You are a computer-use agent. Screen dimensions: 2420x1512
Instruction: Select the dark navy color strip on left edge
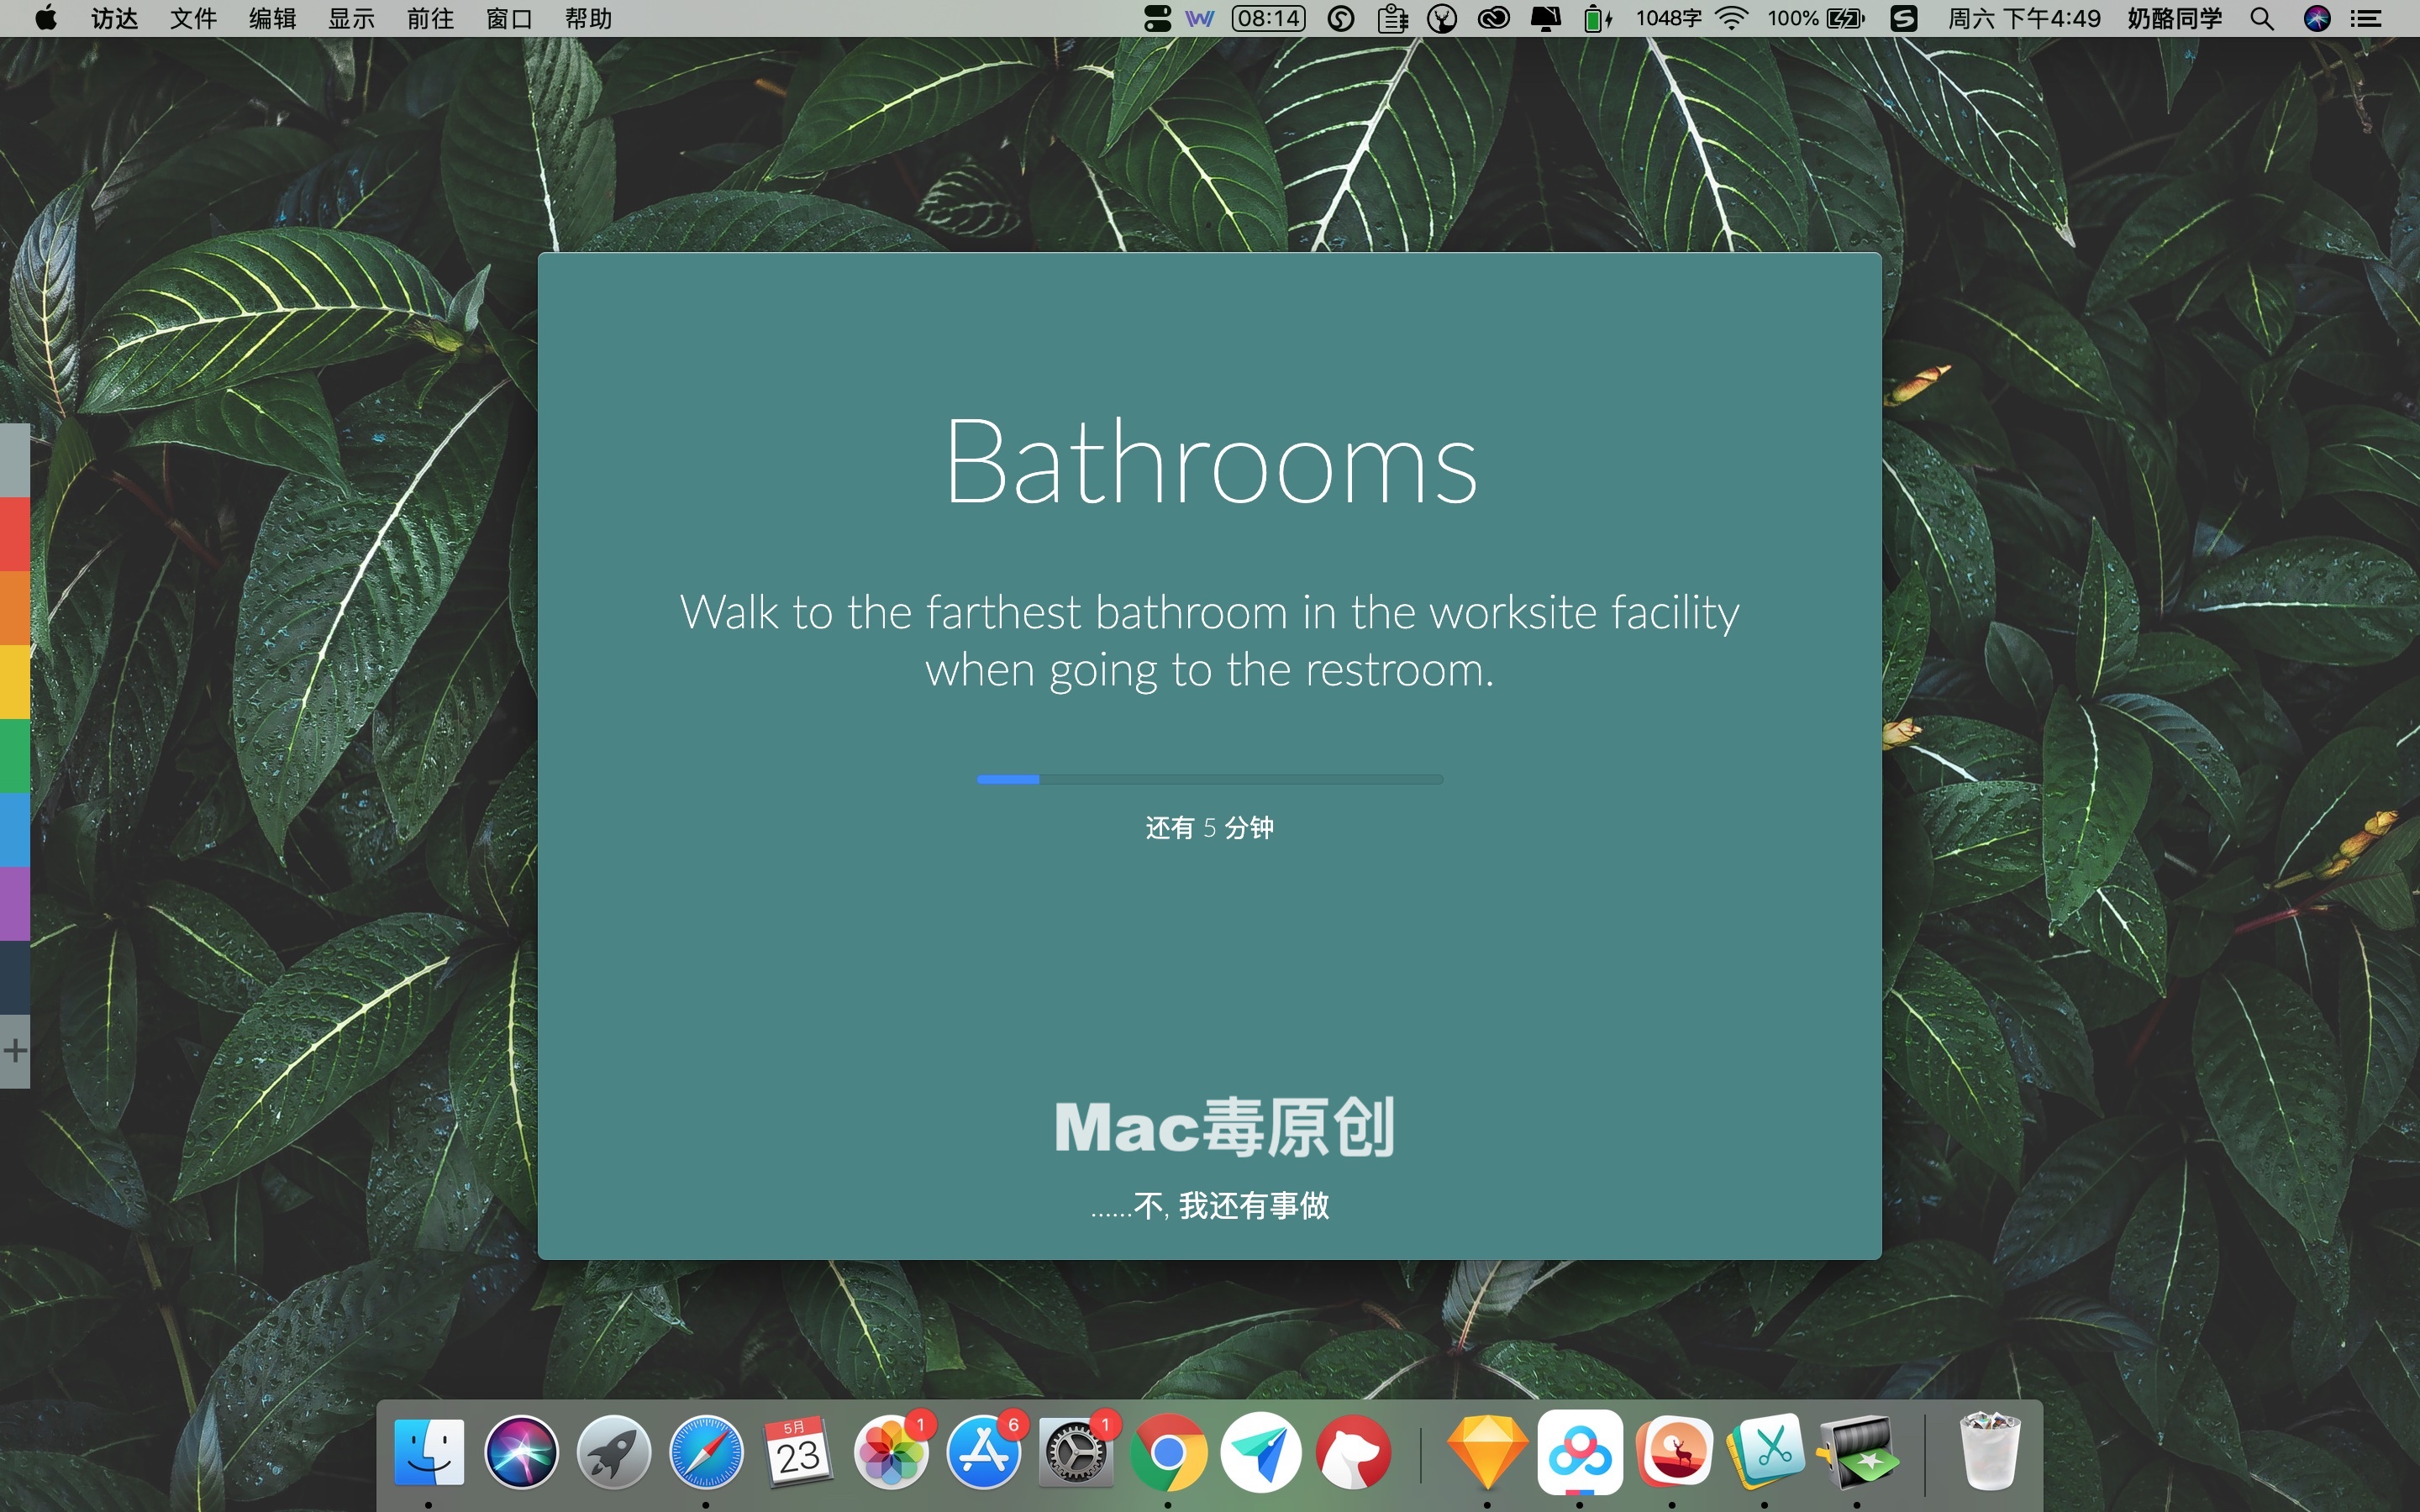coord(14,978)
